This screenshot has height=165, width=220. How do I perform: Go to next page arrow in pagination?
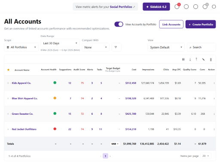tap(110, 156)
